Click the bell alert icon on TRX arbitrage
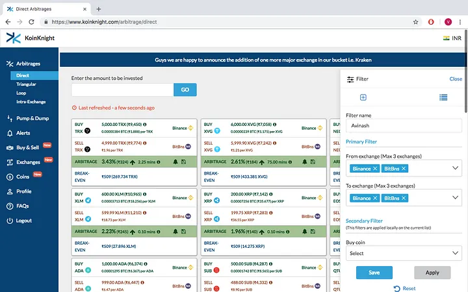 click(175, 162)
